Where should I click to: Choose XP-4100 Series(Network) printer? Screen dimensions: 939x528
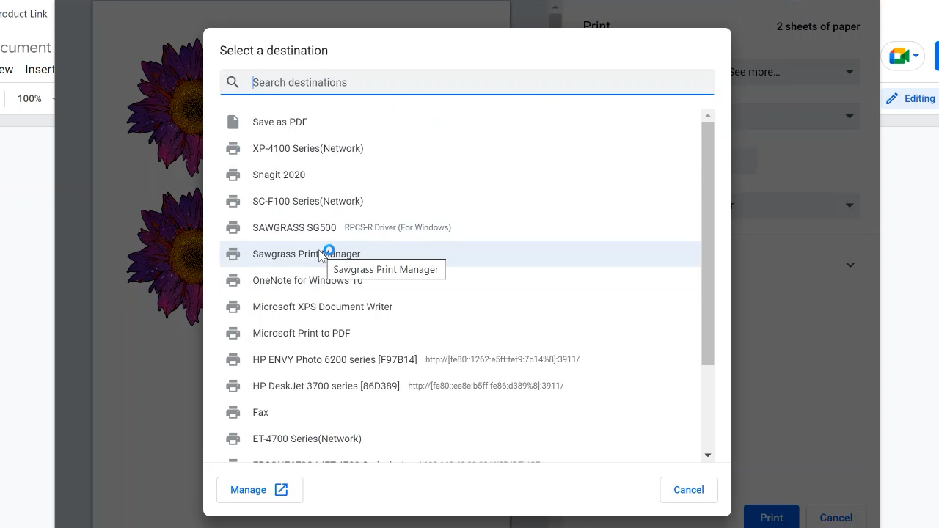460,148
